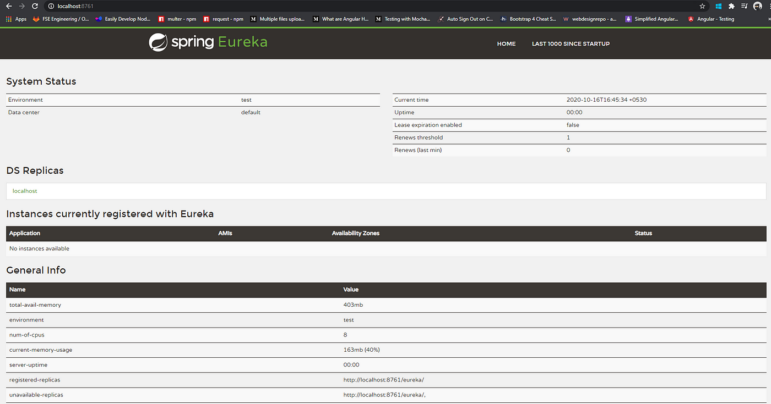
Task: Open the webdesignrepo bookmark
Action: click(x=590, y=19)
